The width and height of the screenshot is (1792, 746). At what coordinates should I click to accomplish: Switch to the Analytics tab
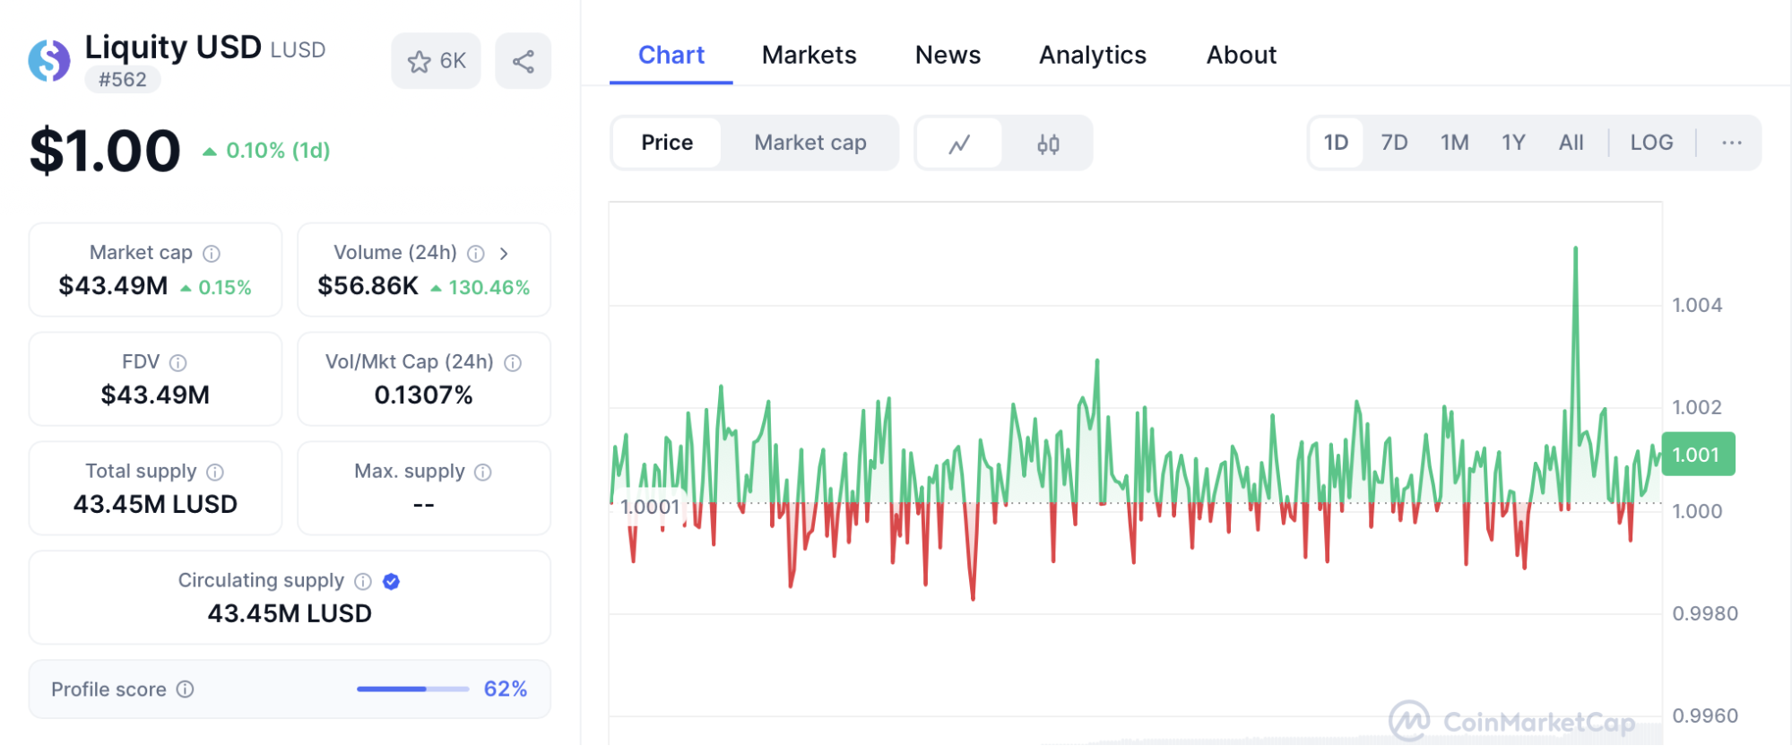[x=1092, y=56]
